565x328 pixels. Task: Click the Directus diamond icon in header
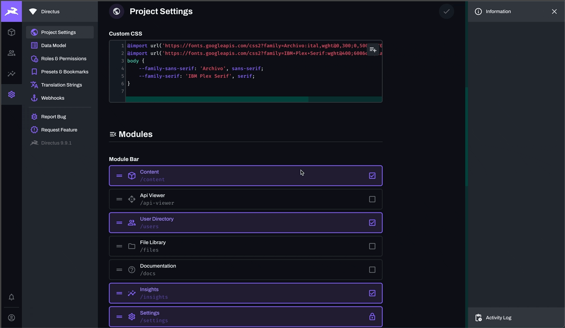coord(33,11)
